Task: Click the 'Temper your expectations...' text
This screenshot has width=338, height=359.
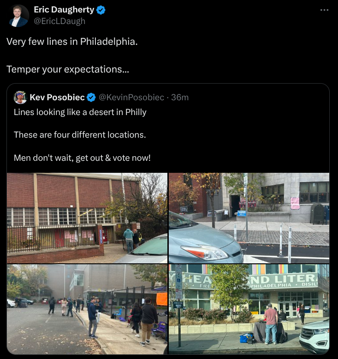Action: point(68,69)
